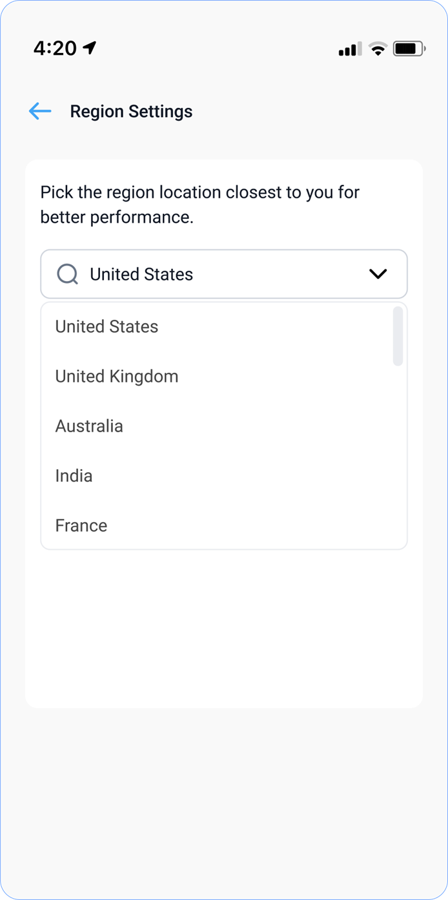Viewport: 448px width, 900px height.
Task: Click scrollbar track below the thumb
Action: pos(398,452)
